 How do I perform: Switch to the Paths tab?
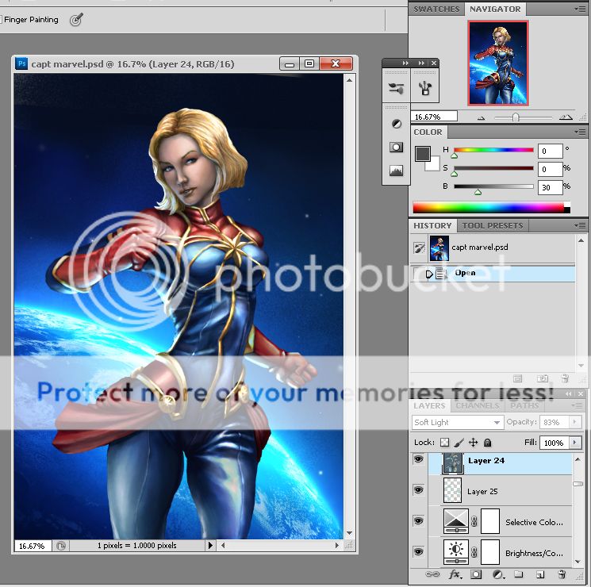[524, 405]
